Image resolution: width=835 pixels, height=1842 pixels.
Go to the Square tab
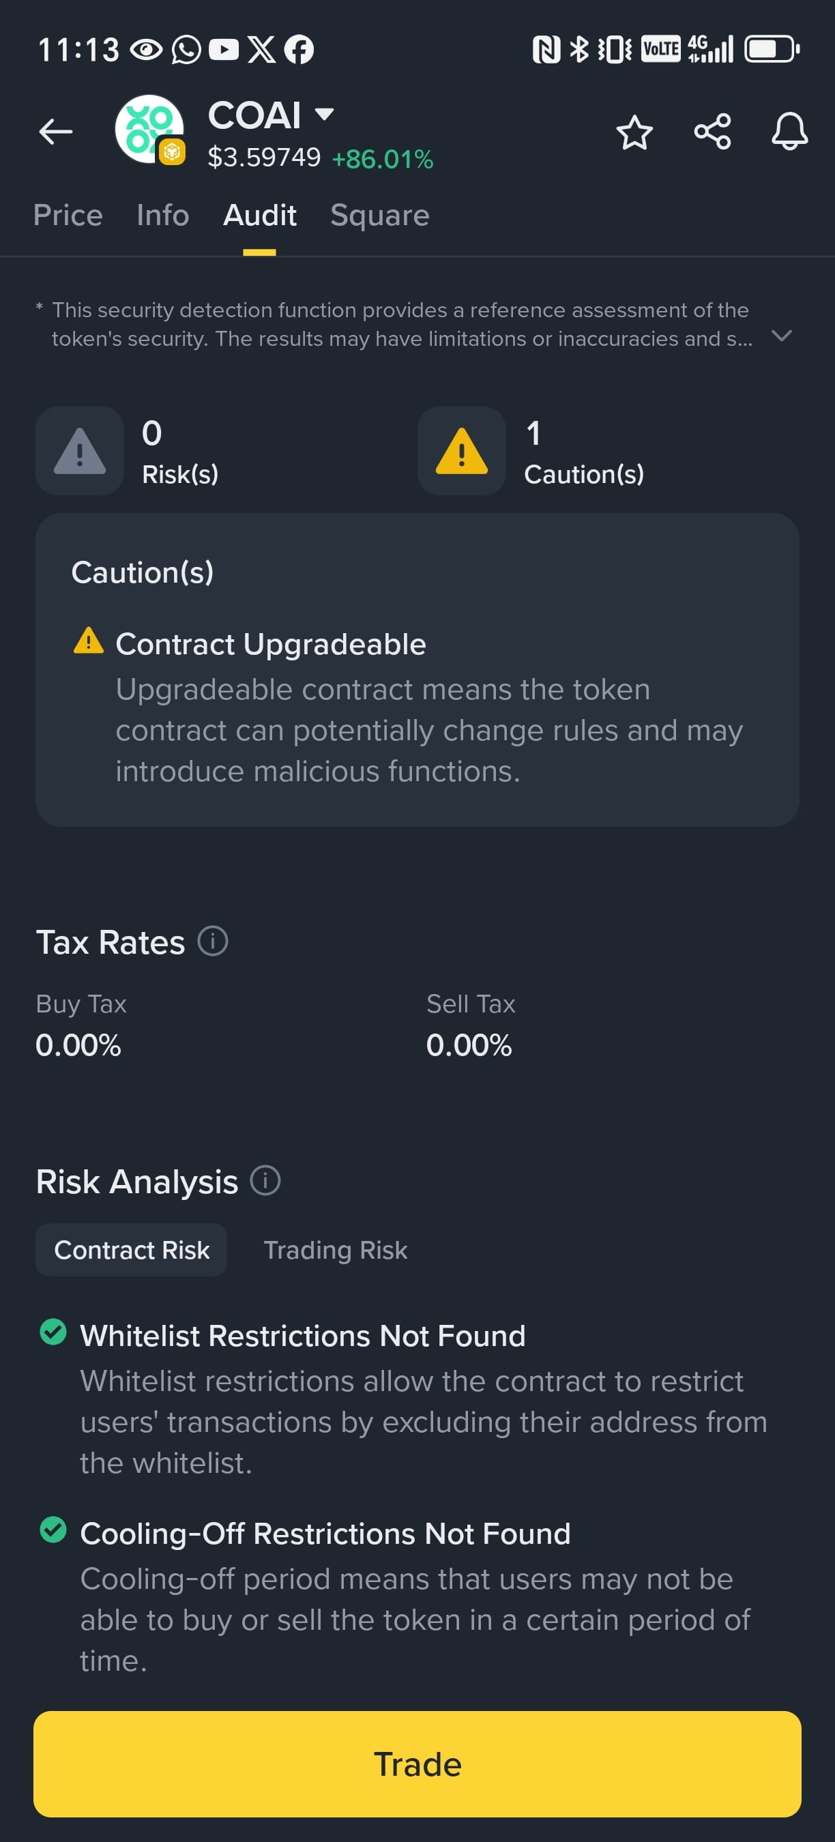379,214
